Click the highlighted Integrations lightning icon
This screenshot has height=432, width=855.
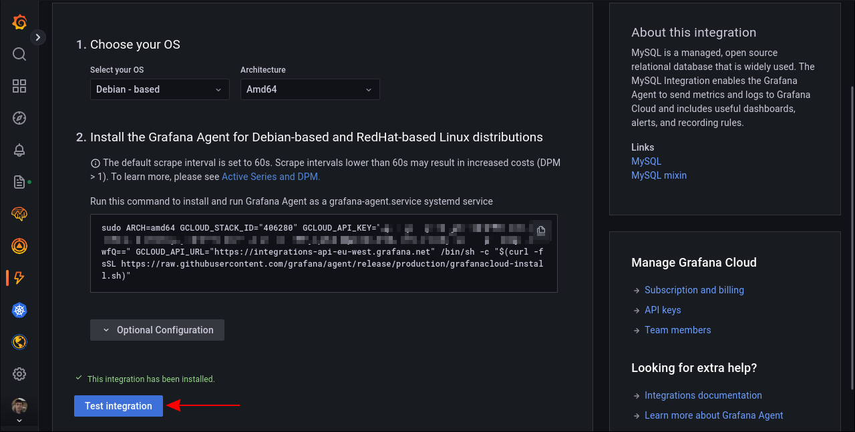[x=19, y=278]
